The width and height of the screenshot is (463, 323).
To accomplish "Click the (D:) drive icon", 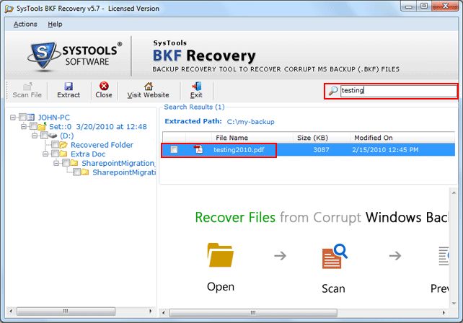I will 53,136.
